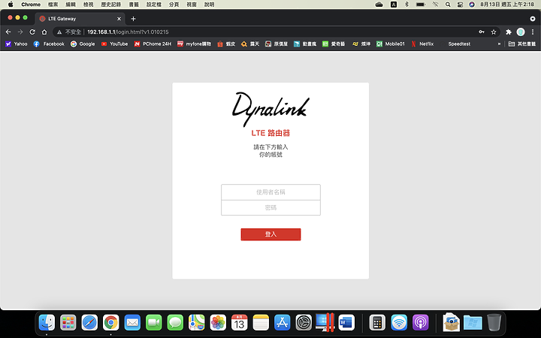The width and height of the screenshot is (541, 338).
Task: Open the Yahoo bookmark
Action: pos(17,44)
